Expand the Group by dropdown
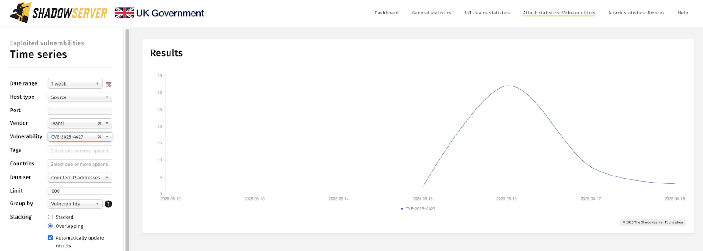The width and height of the screenshot is (703, 251). click(x=75, y=204)
